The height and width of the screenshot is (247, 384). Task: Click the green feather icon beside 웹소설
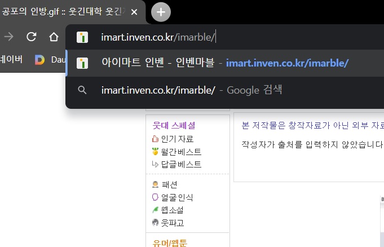tap(155, 210)
